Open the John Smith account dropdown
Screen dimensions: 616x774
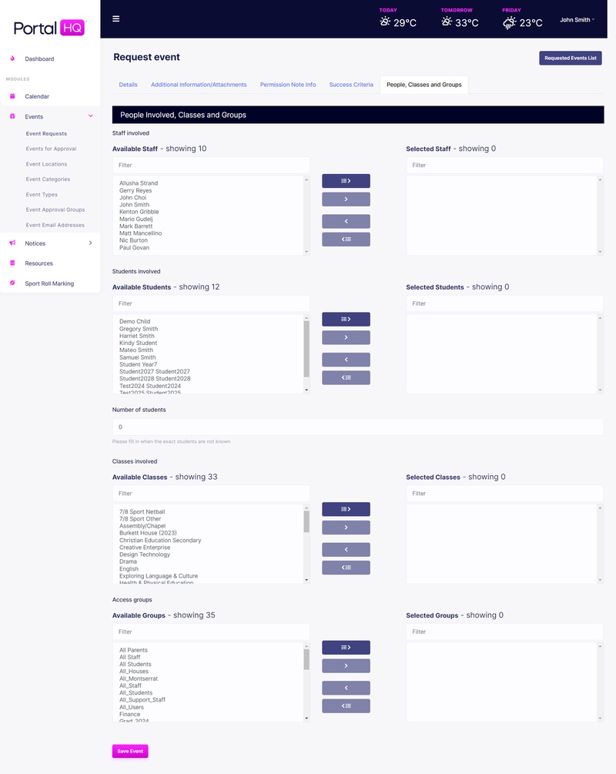pos(577,19)
